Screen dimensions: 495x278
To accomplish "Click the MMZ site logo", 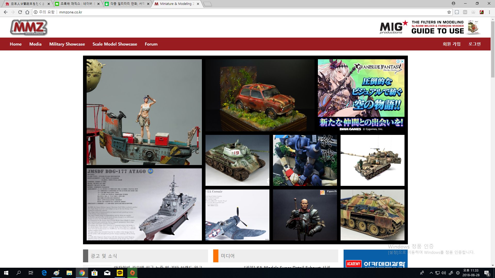I will point(29,28).
